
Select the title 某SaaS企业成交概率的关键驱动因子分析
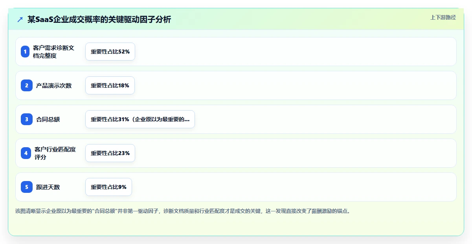[x=99, y=19]
